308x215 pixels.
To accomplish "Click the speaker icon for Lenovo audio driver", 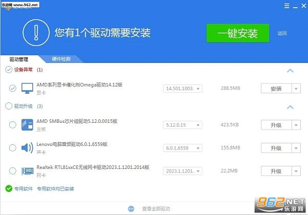I will pyautogui.click(x=27, y=148).
